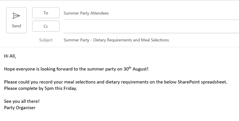Select the Summer Party Attendees recipient
This screenshot has width=239, height=121.
[x=86, y=13]
